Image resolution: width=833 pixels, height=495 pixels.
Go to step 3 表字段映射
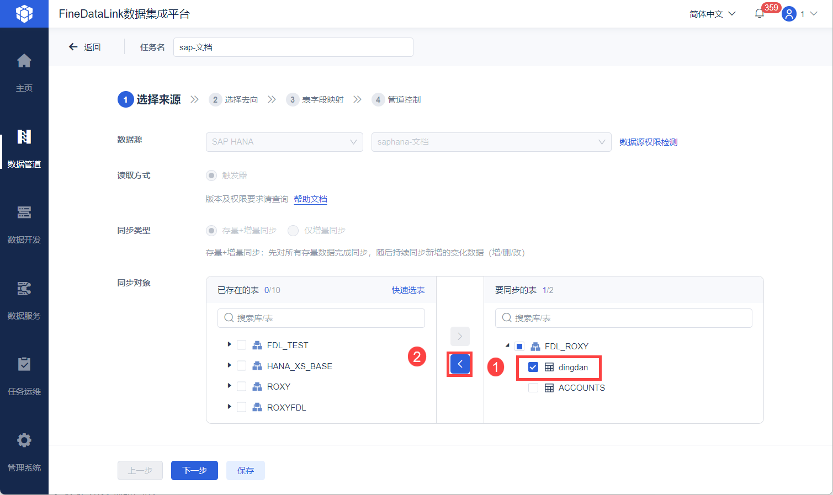(x=315, y=99)
